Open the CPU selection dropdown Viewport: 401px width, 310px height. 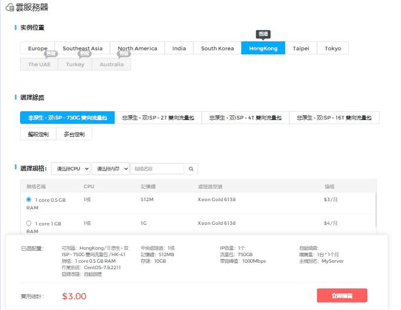coord(70,169)
